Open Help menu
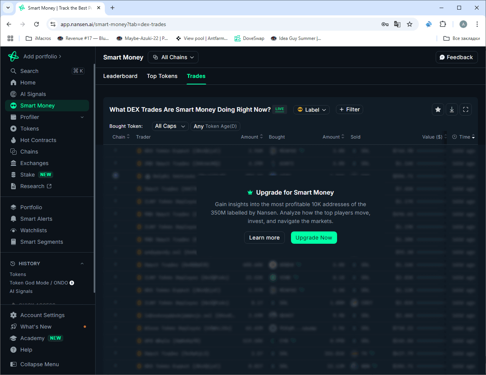486x375 pixels. (47, 350)
